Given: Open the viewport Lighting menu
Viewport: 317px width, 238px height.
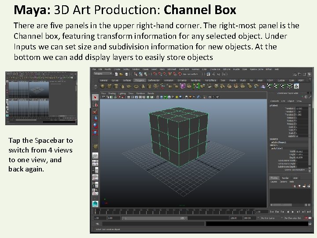Looking at the screenshot, I should point(122,93).
